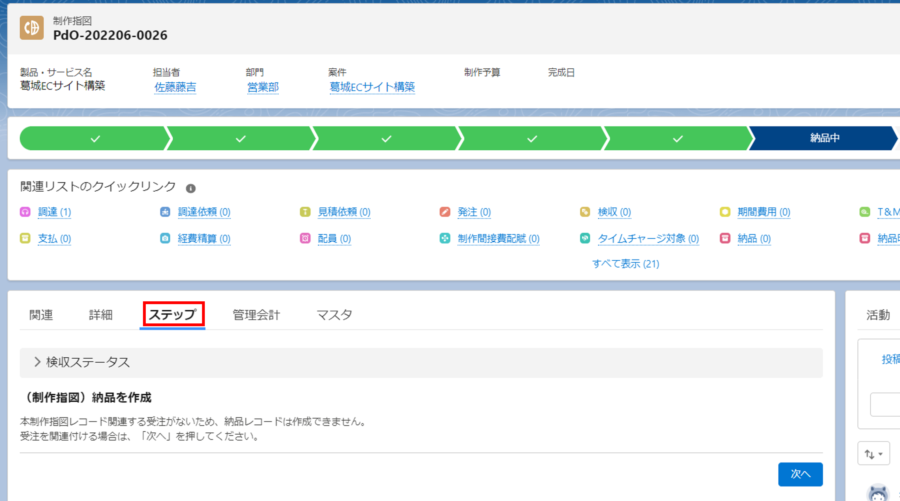Image resolution: width=900 pixels, height=501 pixels.
Task: Click the （制作指図）納品を作成 heading
Action: click(86, 397)
